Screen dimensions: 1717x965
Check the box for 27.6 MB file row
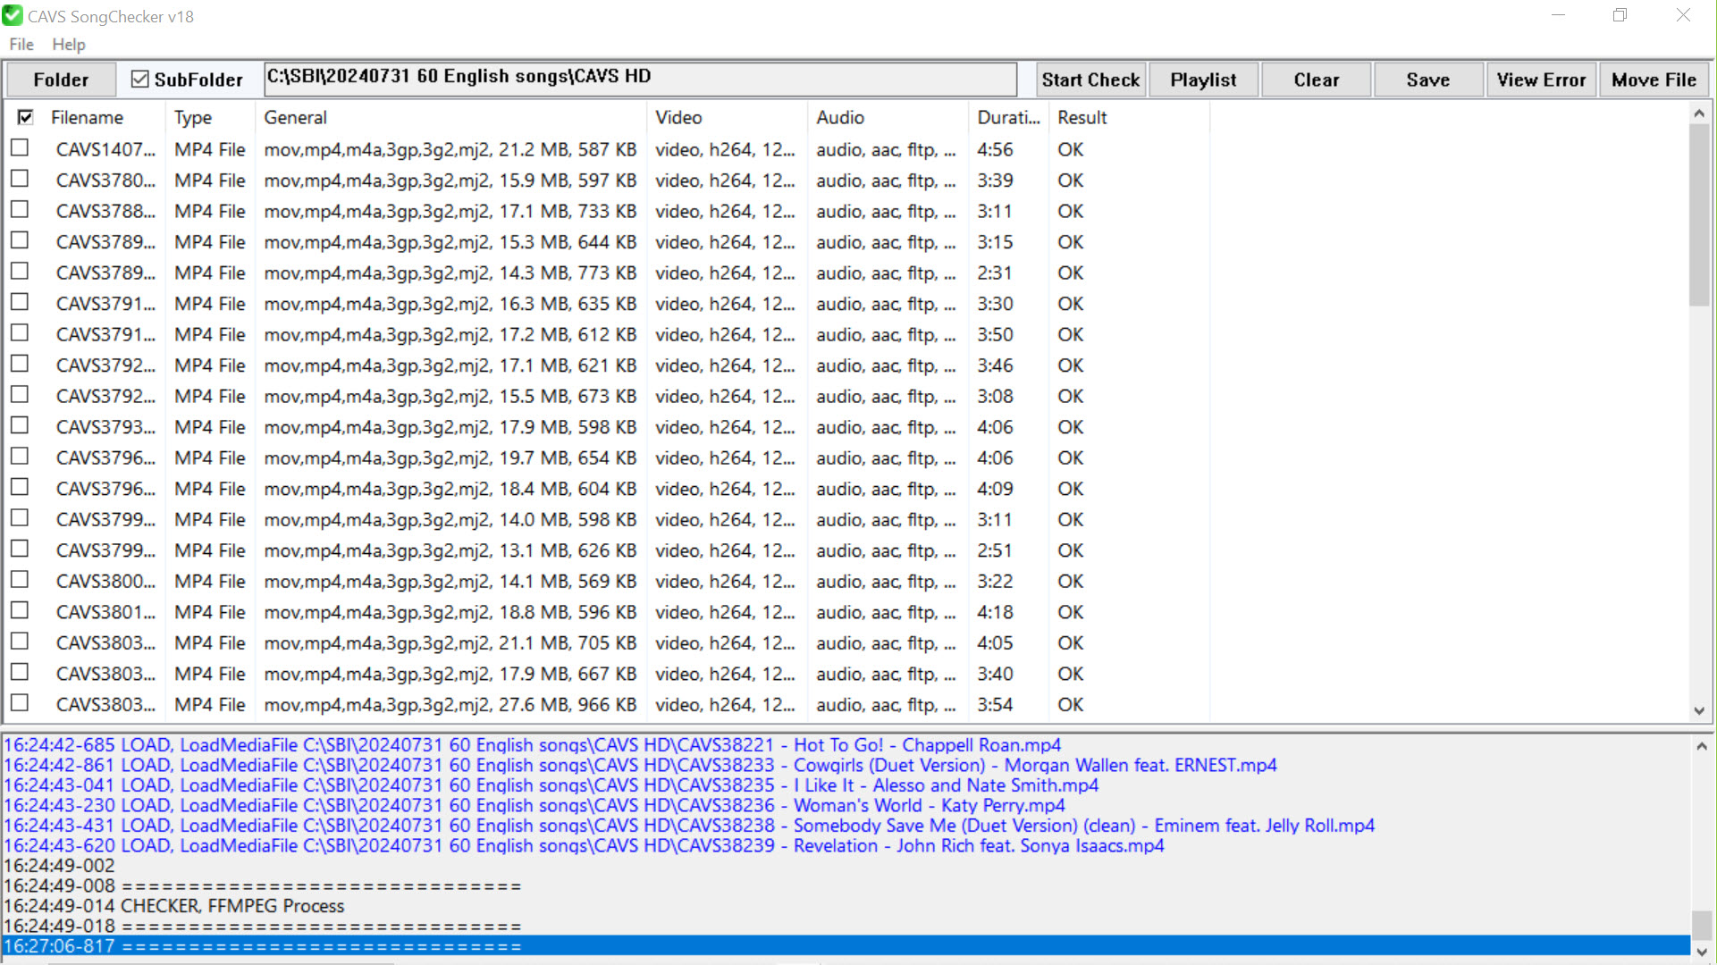tap(20, 703)
